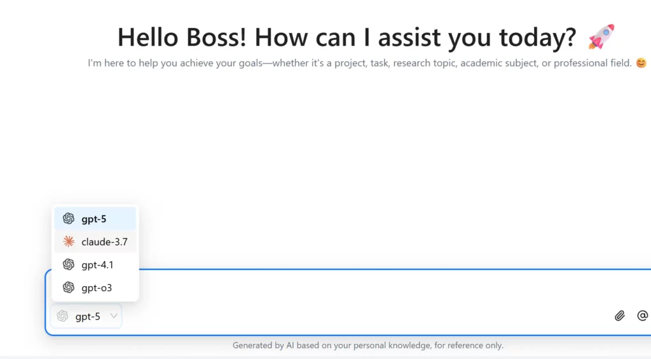Image resolution: width=651 pixels, height=359 pixels.
Task: Pick gpt-o3 from the model list
Action: tap(97, 287)
